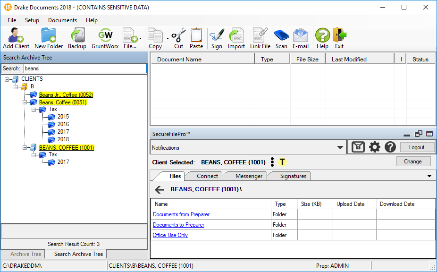The height and width of the screenshot is (272, 437).
Task: Click the File... new document icon
Action: (130, 38)
